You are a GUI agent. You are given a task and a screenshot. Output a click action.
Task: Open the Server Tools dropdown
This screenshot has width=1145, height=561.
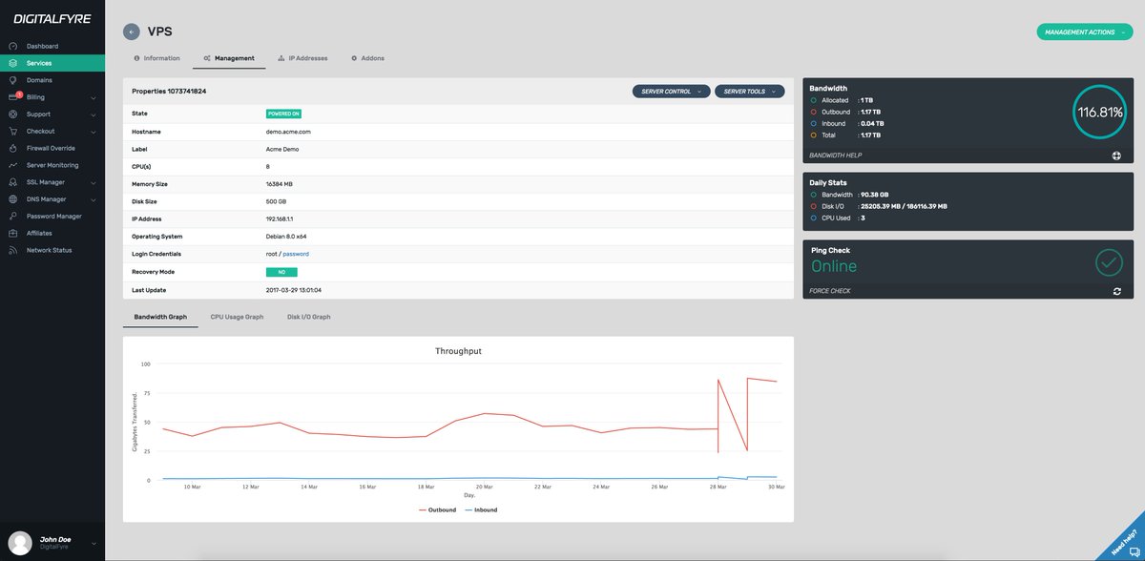pyautogui.click(x=749, y=92)
